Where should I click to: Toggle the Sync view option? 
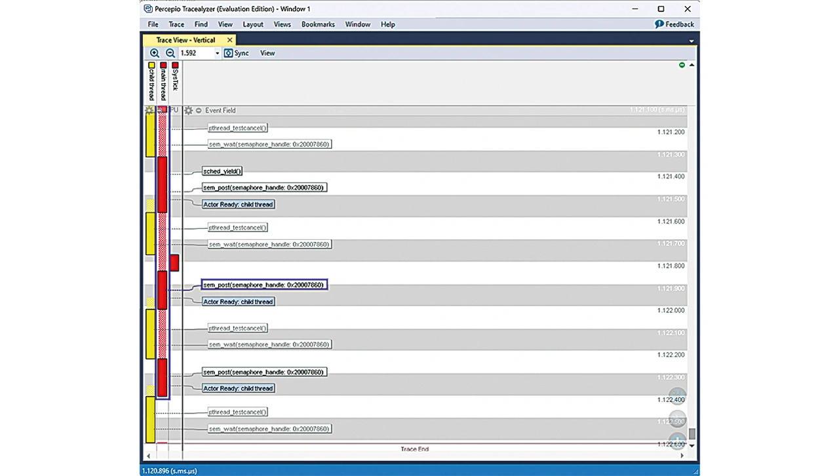[x=236, y=53]
